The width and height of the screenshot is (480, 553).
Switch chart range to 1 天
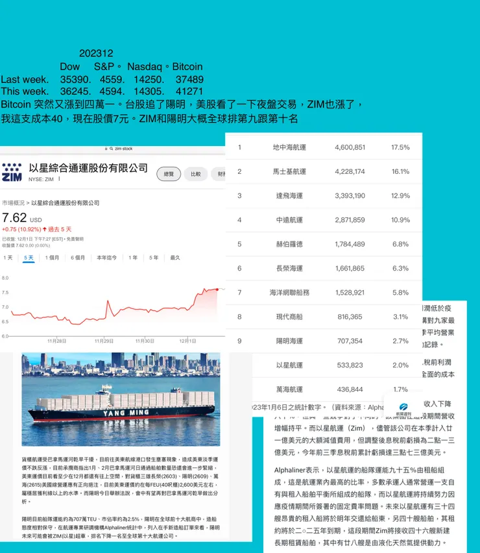coord(8,258)
